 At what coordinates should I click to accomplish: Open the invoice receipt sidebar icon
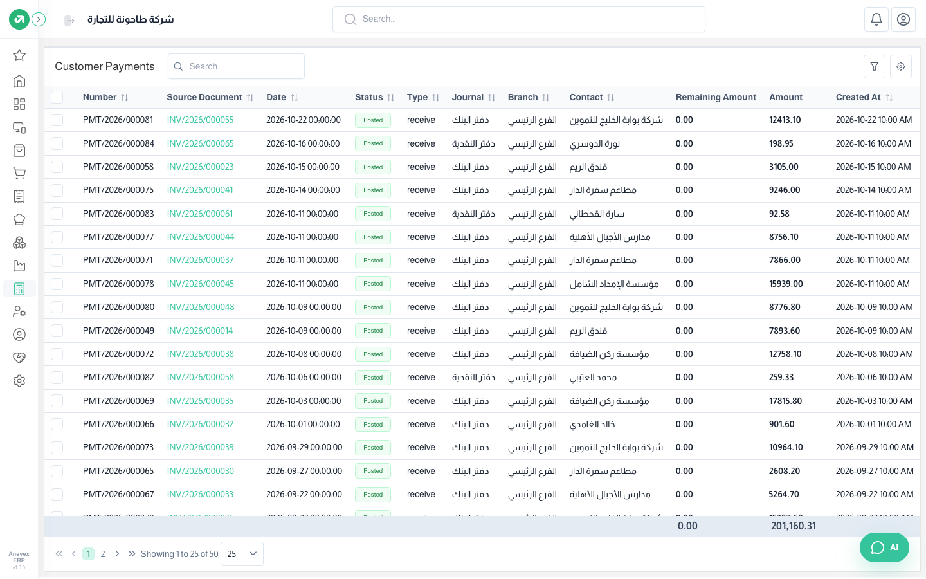click(x=19, y=196)
